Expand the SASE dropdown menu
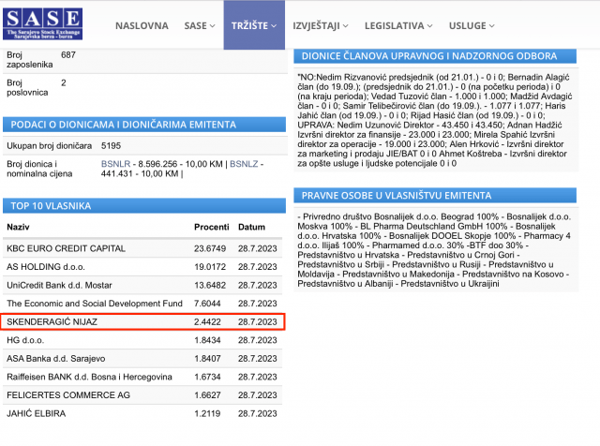This screenshot has width=600, height=446. 198,25
